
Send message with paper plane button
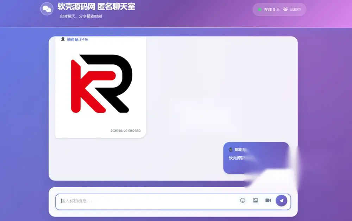(x=282, y=200)
